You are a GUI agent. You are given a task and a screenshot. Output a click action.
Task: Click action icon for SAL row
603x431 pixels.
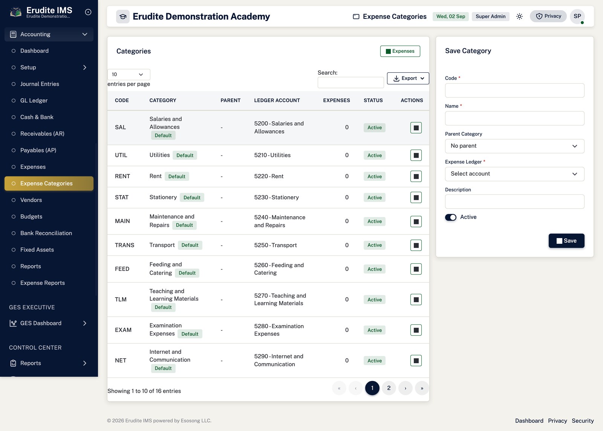pyautogui.click(x=416, y=128)
